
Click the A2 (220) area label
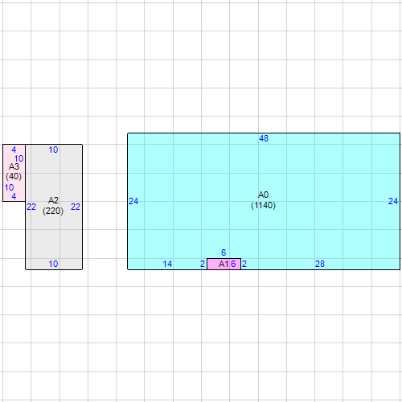coord(53,206)
